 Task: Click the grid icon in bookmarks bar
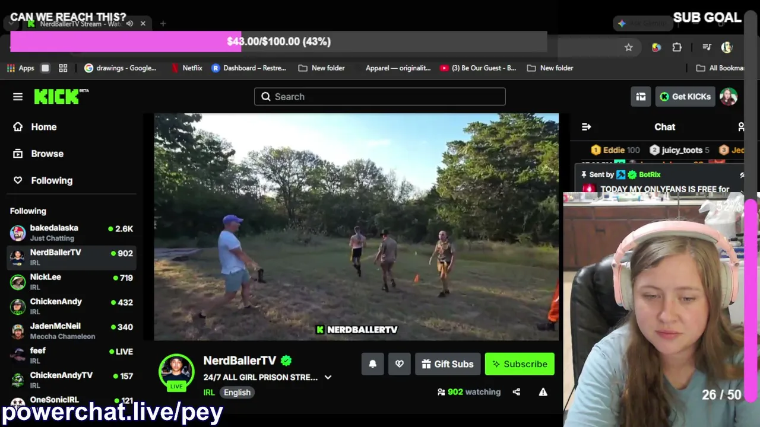[x=63, y=68]
